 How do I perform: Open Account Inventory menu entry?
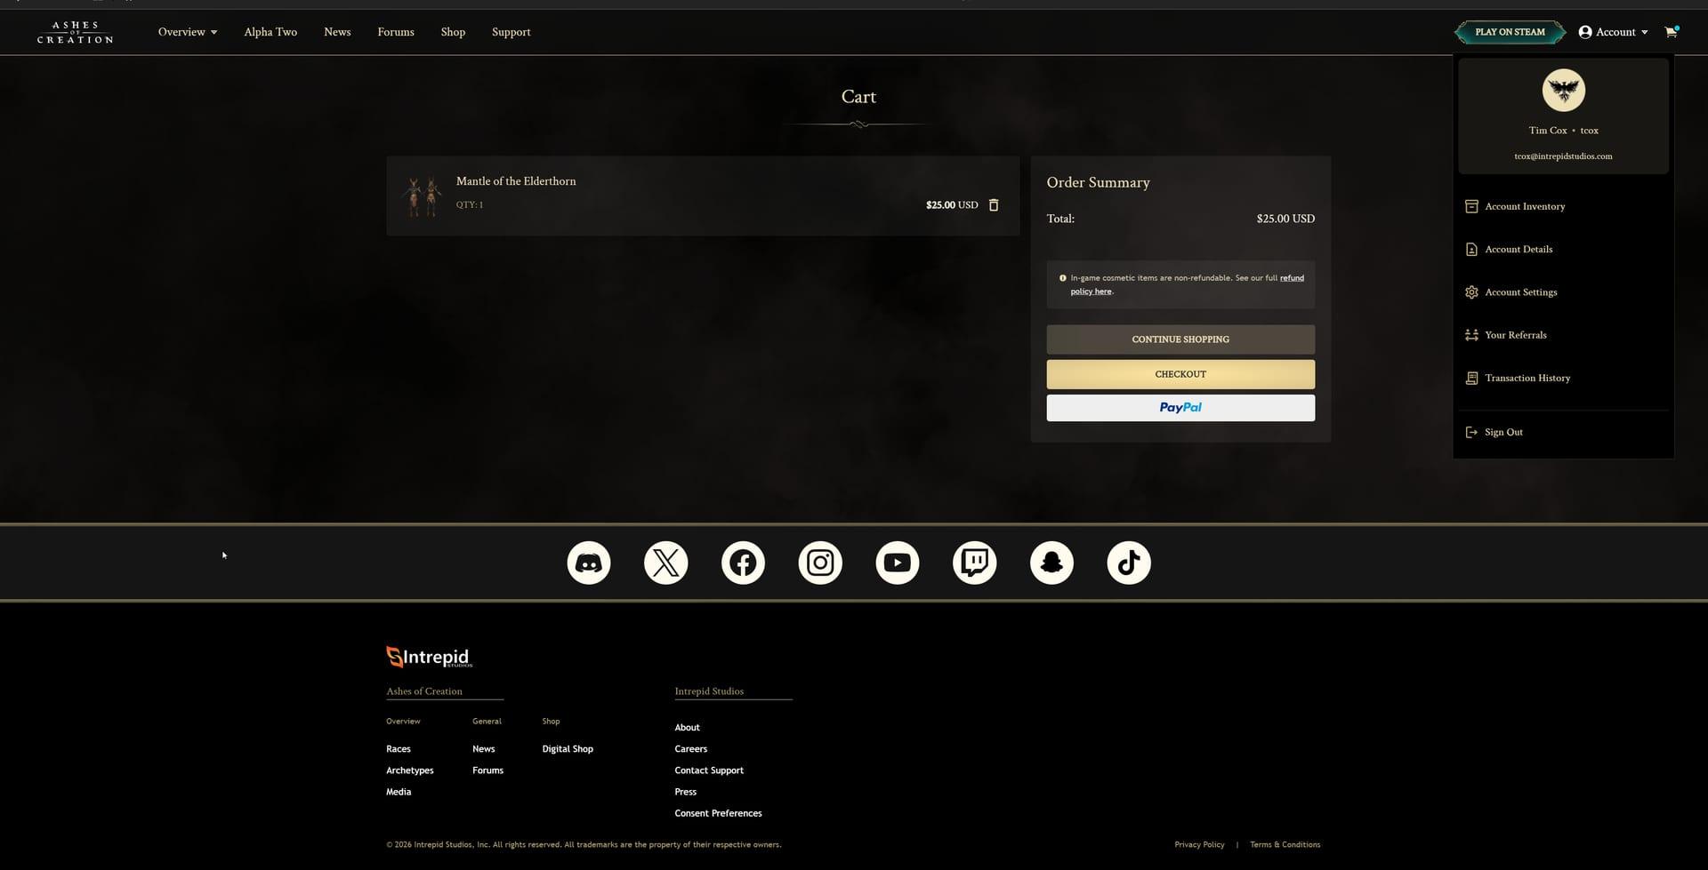pyautogui.click(x=1515, y=206)
